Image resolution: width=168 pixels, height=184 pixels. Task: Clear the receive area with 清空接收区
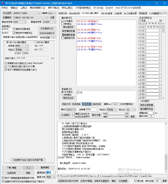68,27
